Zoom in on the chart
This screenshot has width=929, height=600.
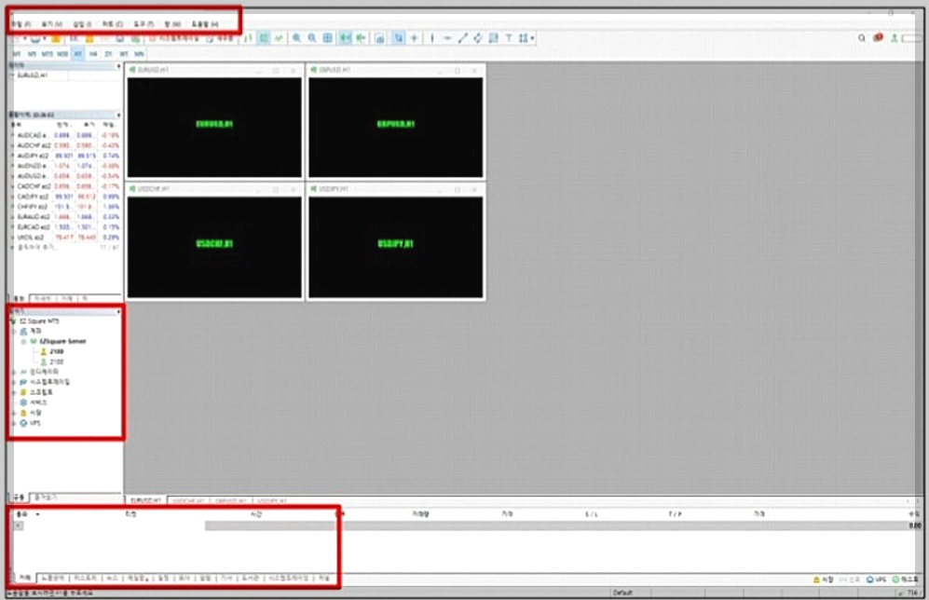click(x=296, y=38)
